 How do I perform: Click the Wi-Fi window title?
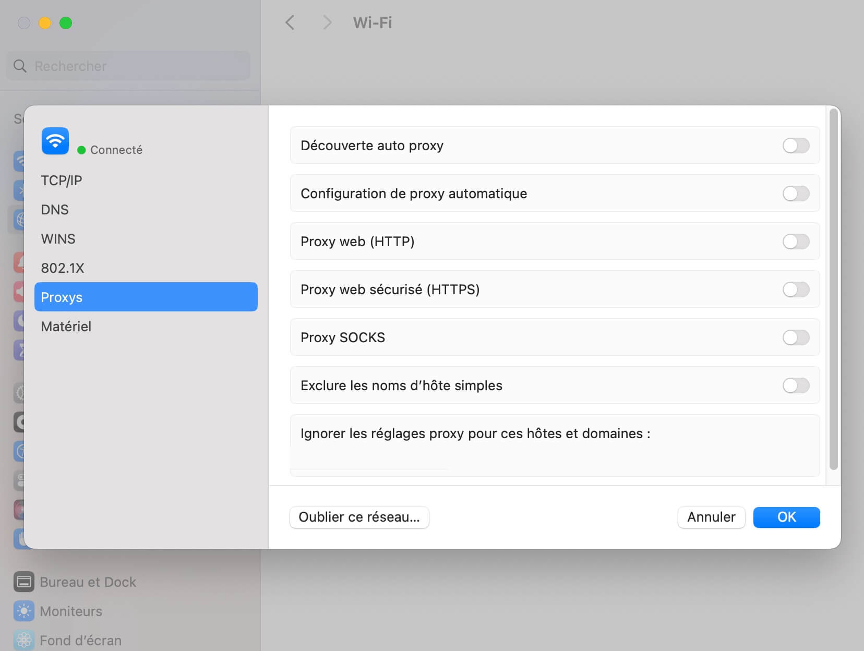(373, 22)
